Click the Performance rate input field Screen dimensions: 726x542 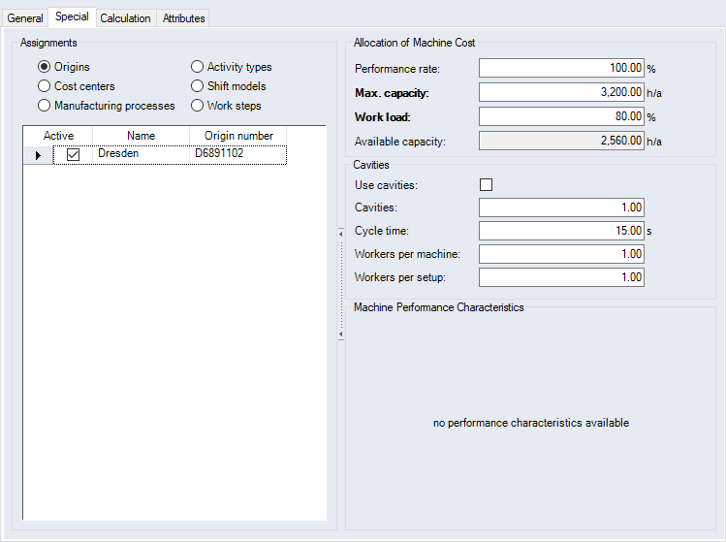tap(561, 68)
